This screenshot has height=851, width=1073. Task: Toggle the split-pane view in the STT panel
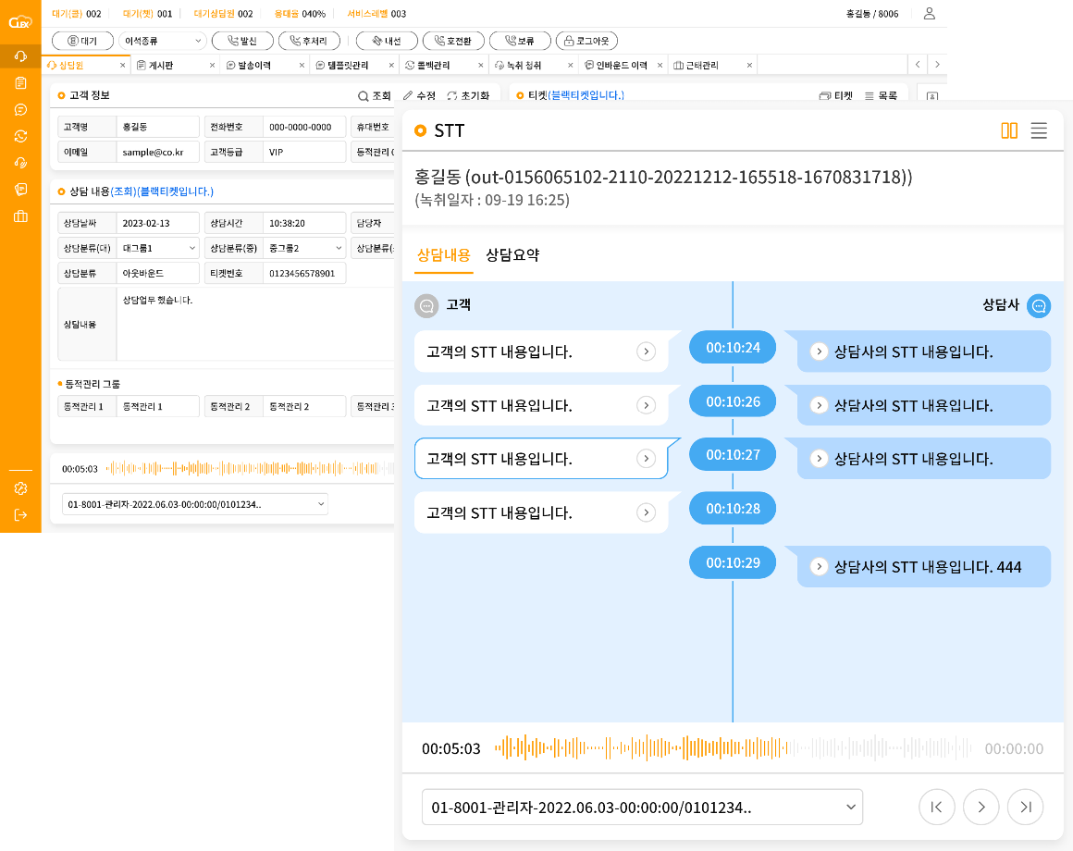(x=1010, y=130)
